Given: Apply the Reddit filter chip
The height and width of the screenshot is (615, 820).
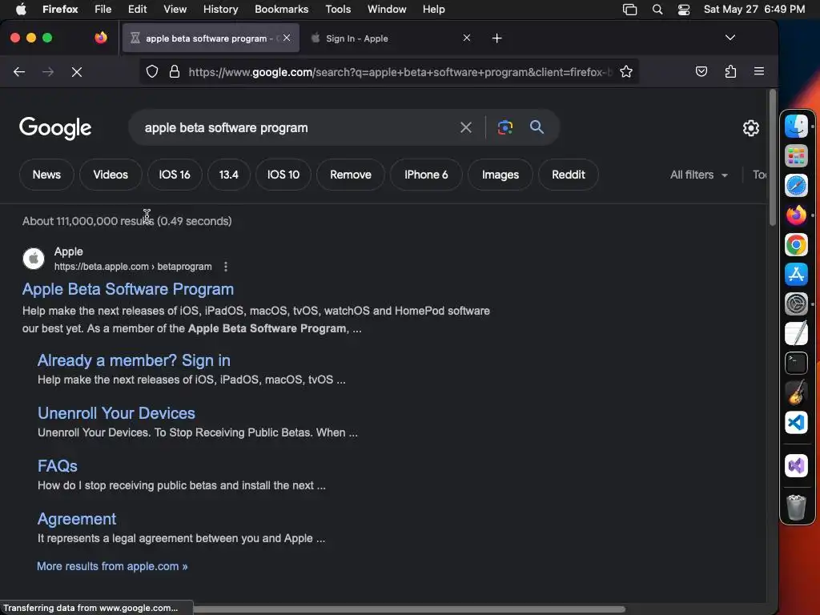Looking at the screenshot, I should [x=569, y=175].
